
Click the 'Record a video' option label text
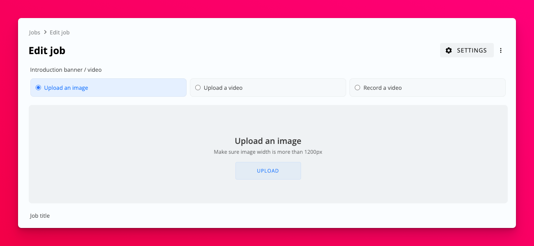point(382,88)
